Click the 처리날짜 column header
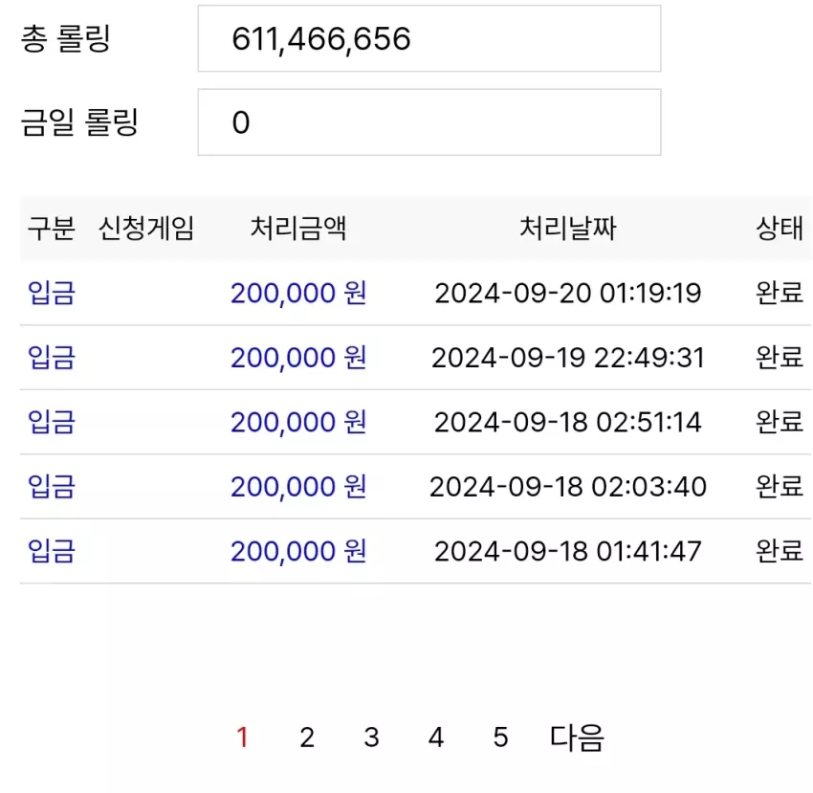813x793 pixels. coord(568,229)
